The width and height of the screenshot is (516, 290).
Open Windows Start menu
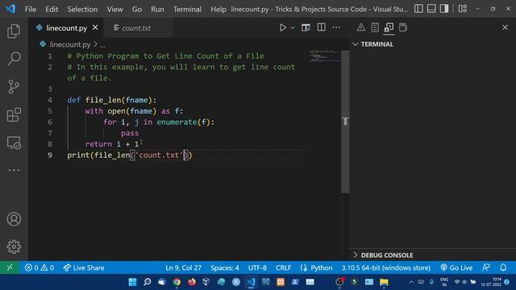pyautogui.click(x=132, y=282)
